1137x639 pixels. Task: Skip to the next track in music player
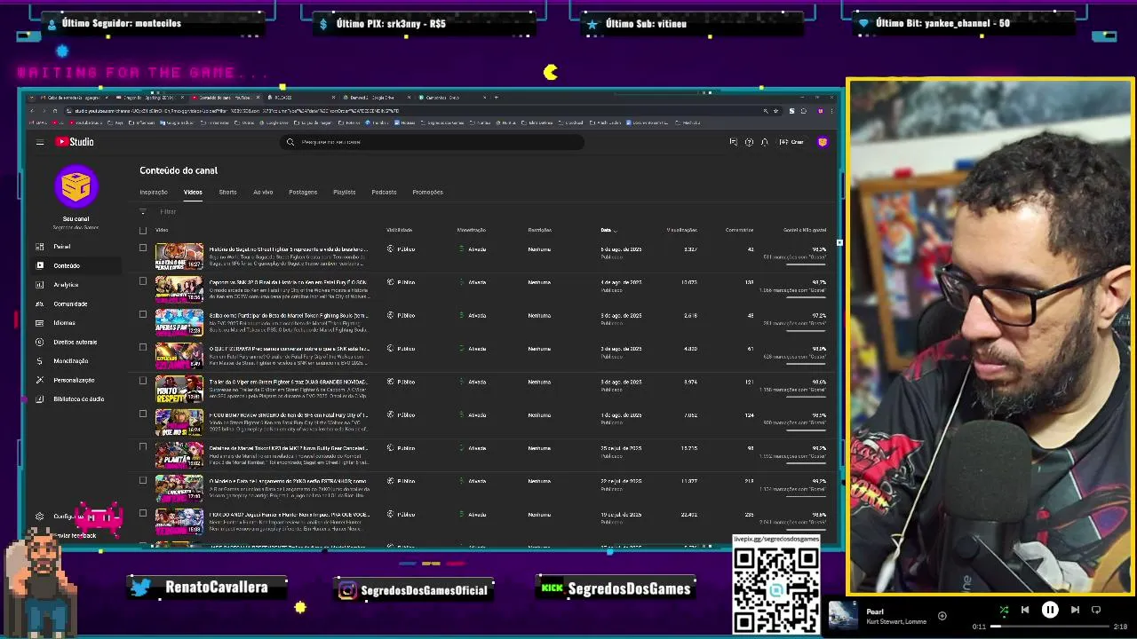pos(1075,610)
